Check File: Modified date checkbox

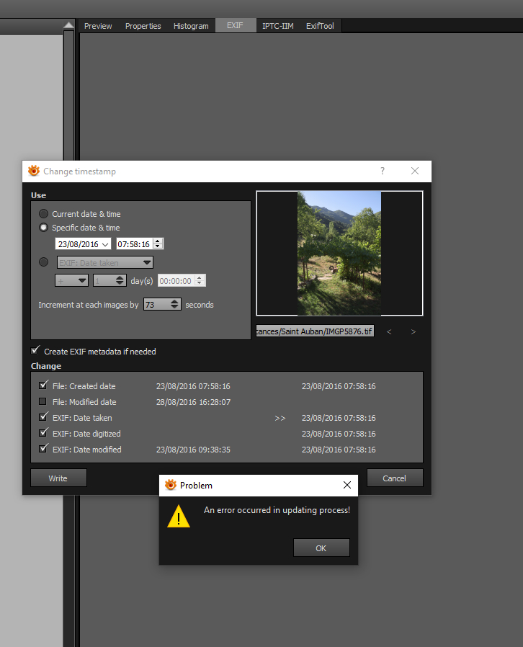click(x=43, y=401)
